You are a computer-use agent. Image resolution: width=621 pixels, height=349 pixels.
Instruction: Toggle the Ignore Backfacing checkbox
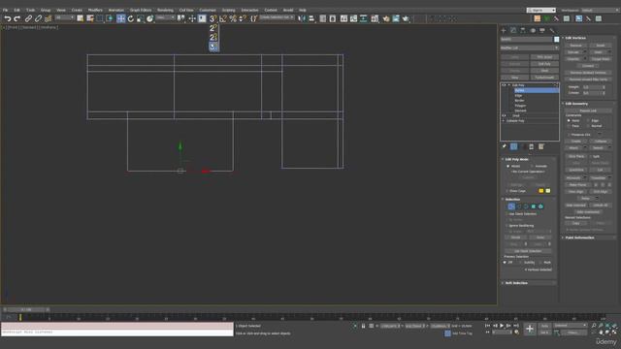pyautogui.click(x=507, y=226)
